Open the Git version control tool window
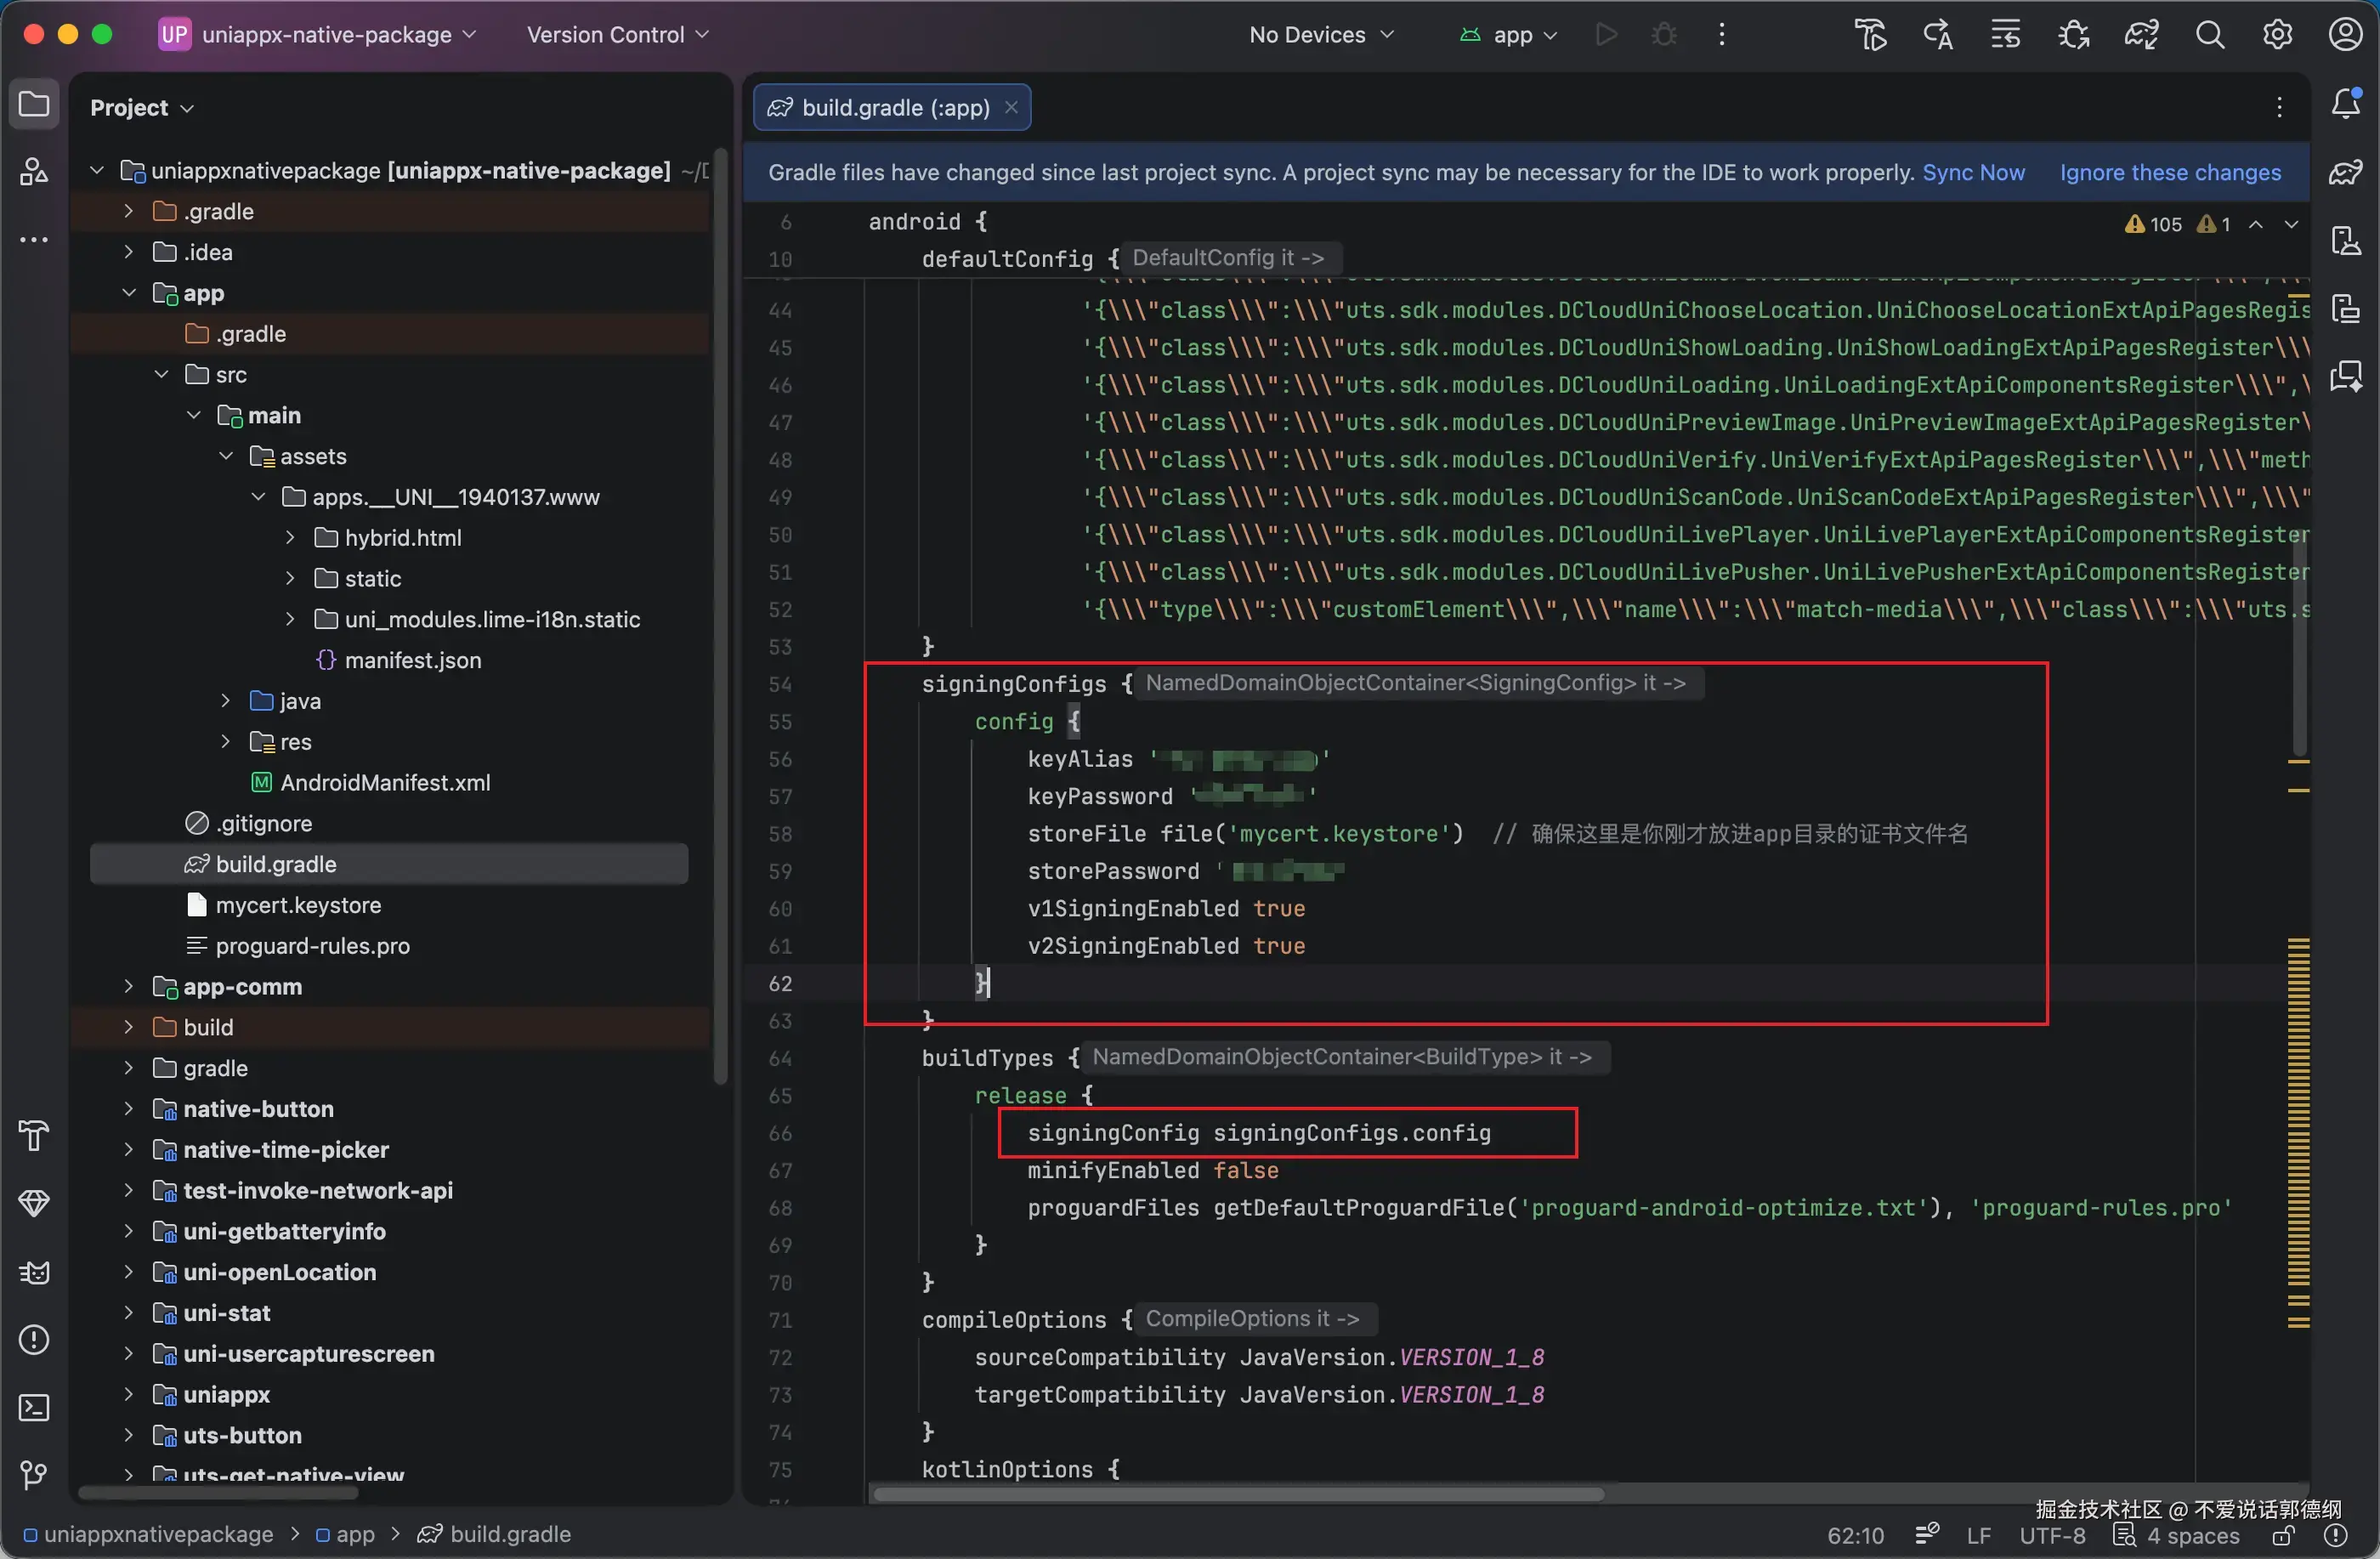Viewport: 2380px width, 1559px height. coord(34,1475)
